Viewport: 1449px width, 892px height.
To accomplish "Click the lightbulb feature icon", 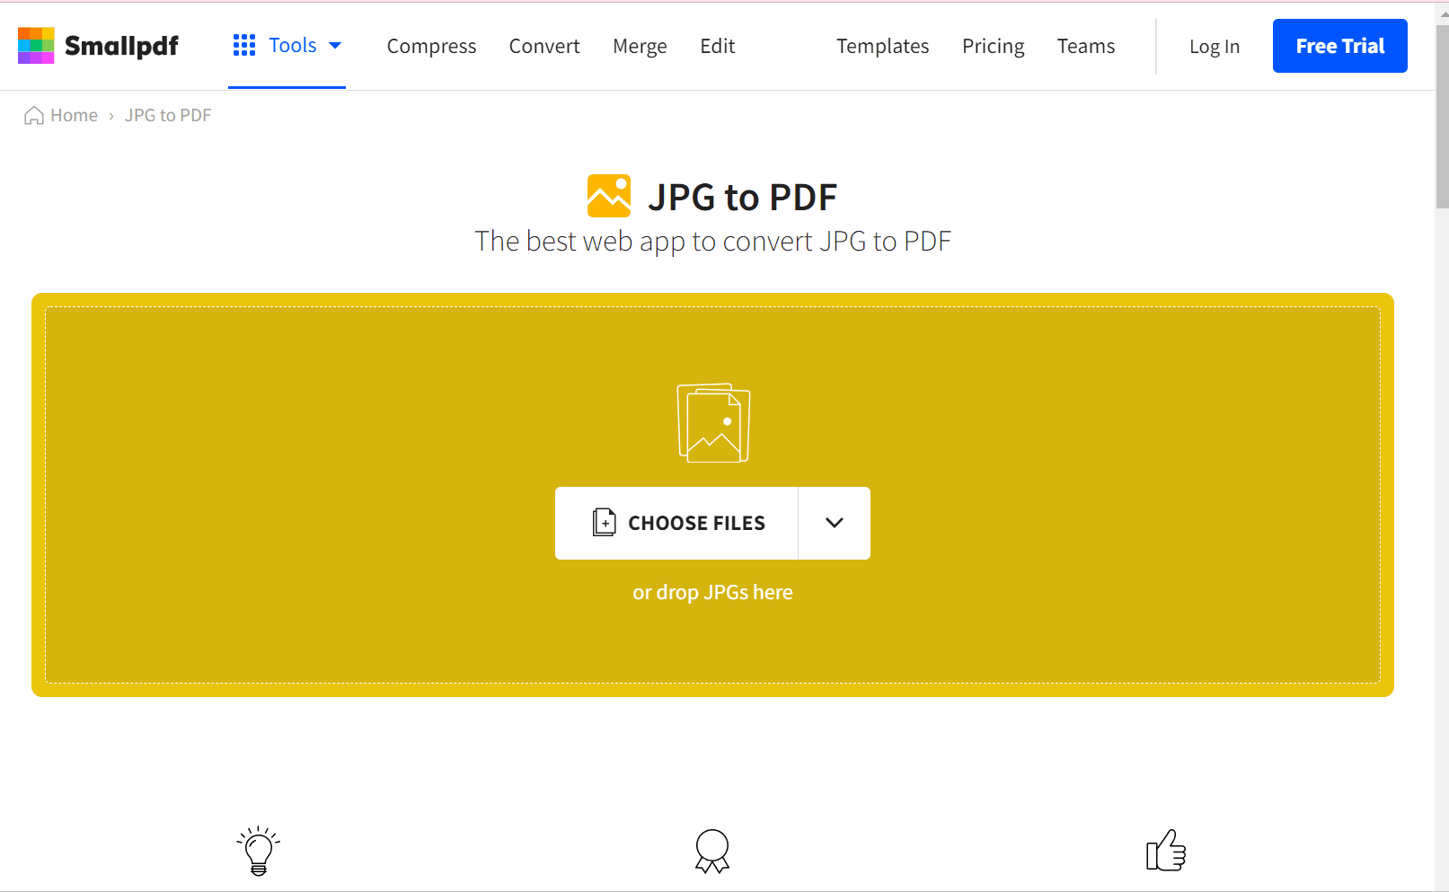I will pos(258,850).
